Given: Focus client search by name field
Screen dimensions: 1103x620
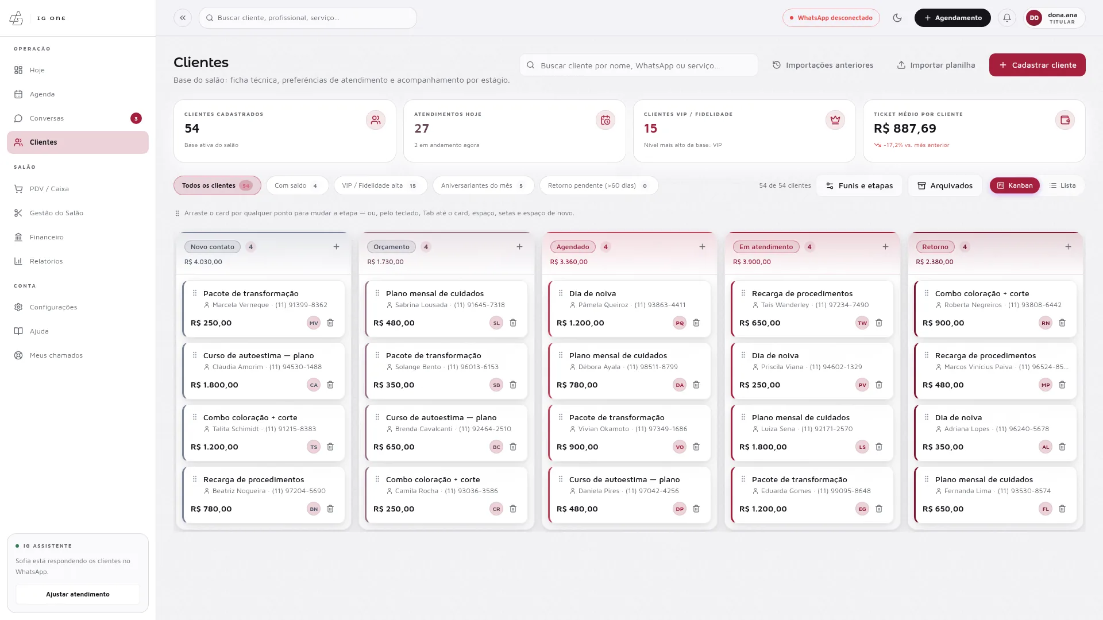Looking at the screenshot, I should tap(639, 65).
